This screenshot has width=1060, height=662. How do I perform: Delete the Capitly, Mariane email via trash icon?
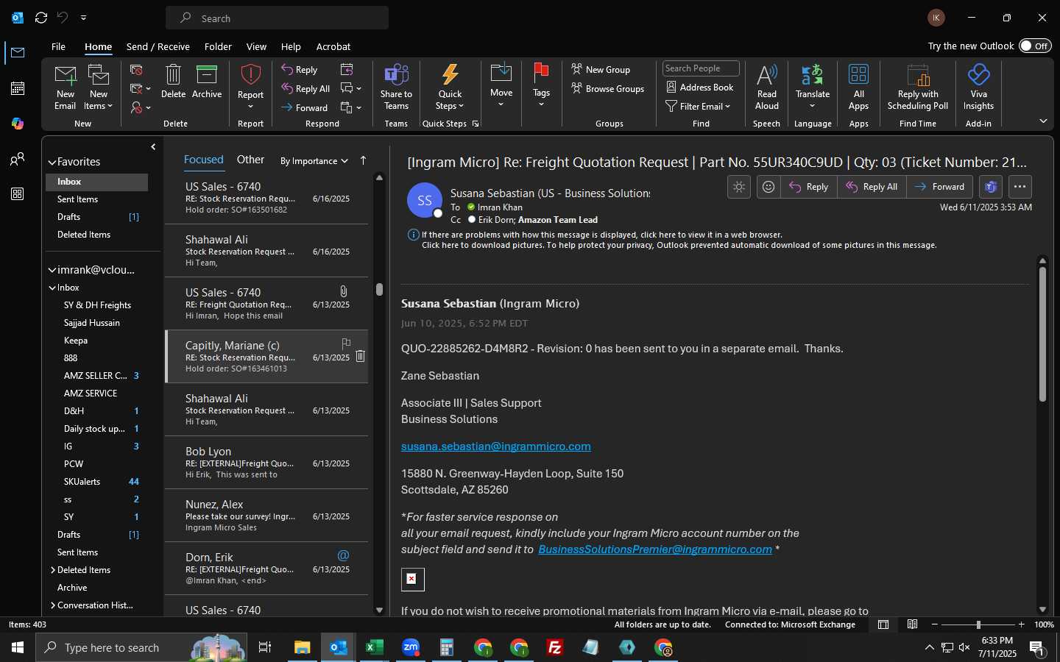point(360,357)
